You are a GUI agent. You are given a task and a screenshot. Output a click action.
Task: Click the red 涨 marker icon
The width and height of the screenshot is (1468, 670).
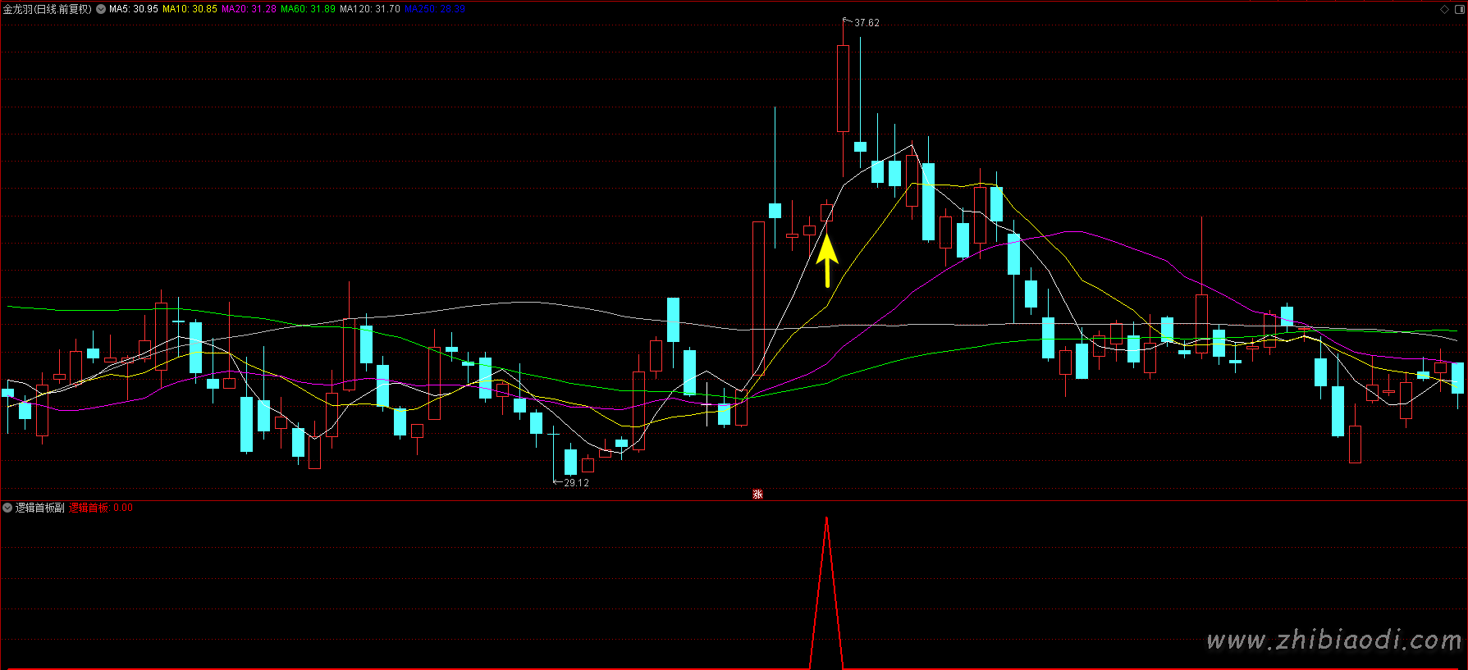pyautogui.click(x=757, y=494)
